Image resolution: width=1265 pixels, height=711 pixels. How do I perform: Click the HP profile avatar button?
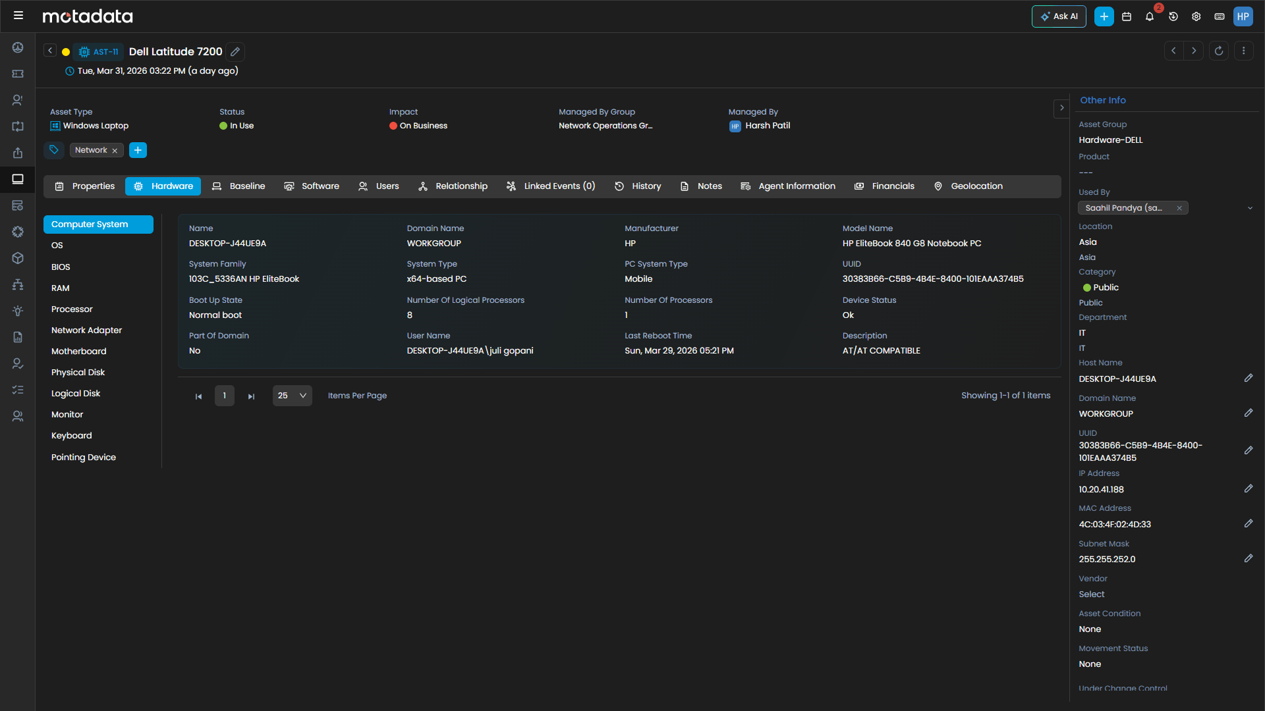click(x=1243, y=16)
